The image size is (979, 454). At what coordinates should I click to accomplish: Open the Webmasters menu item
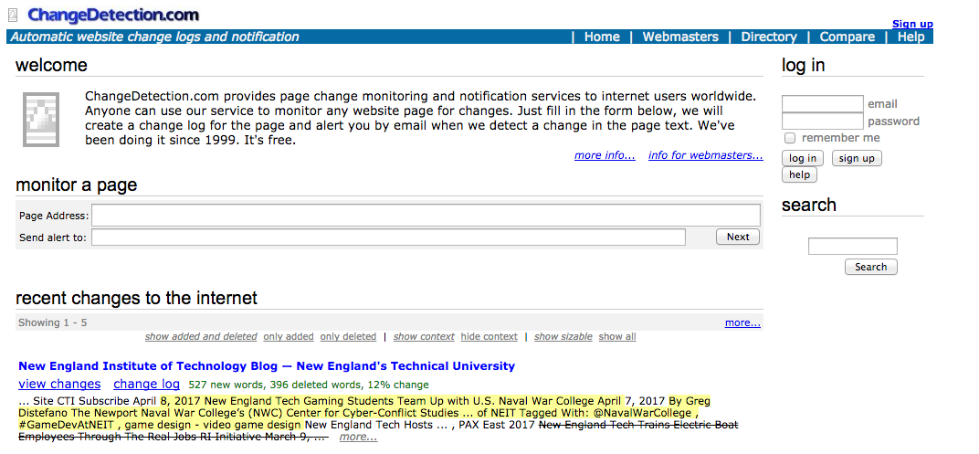(680, 37)
